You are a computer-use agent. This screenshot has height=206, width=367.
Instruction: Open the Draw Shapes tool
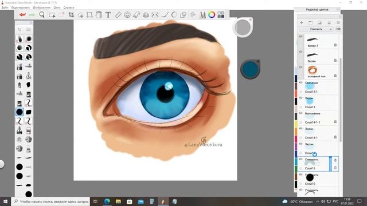click(183, 15)
